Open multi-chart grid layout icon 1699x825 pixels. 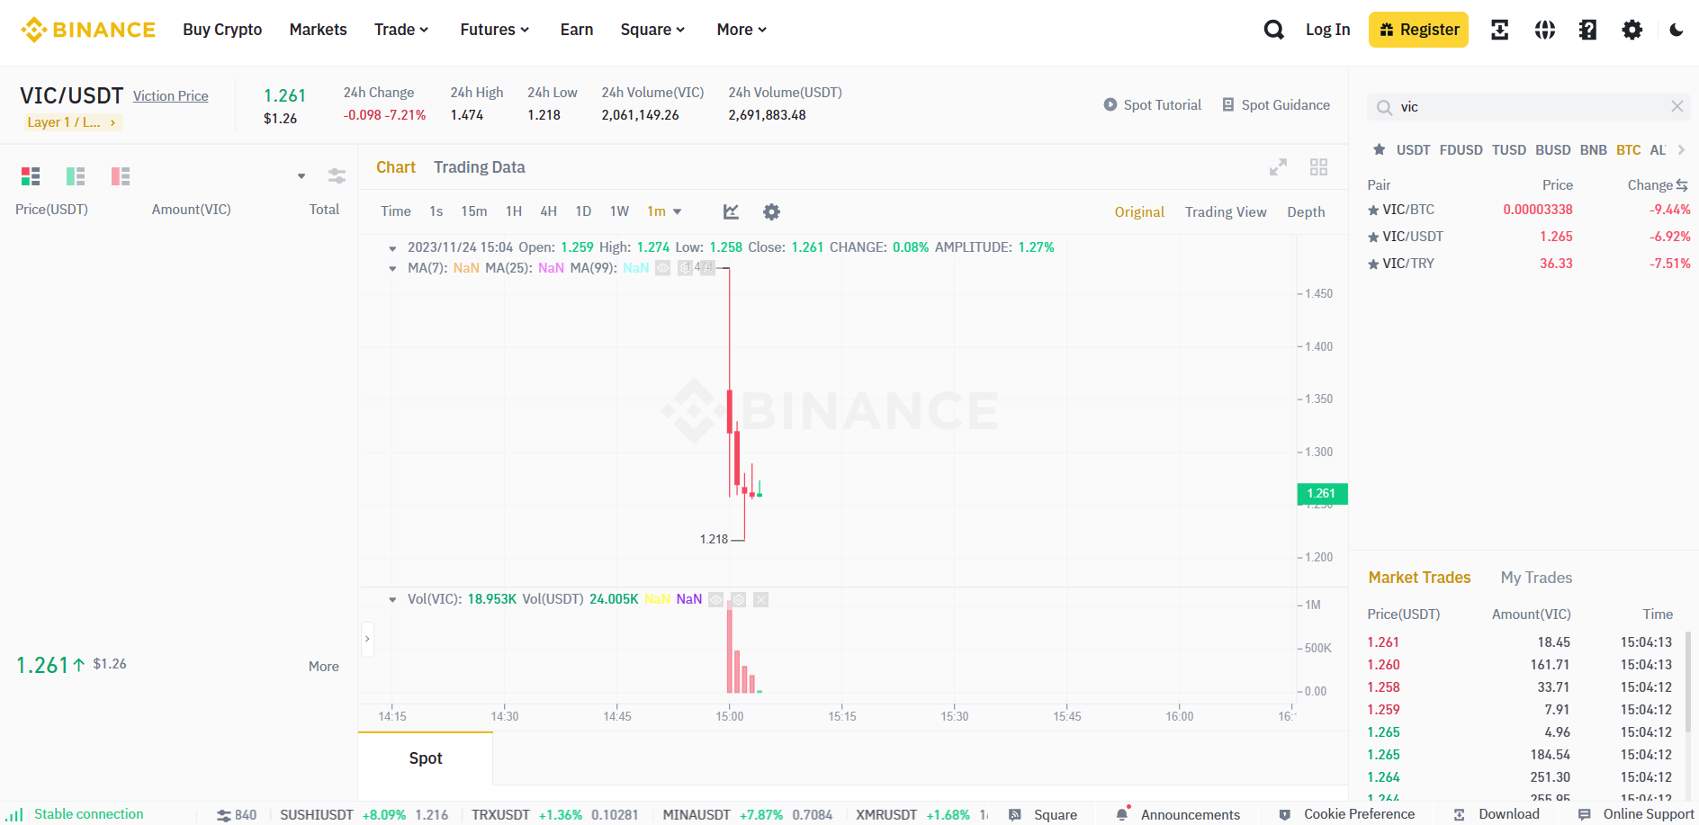[1318, 167]
